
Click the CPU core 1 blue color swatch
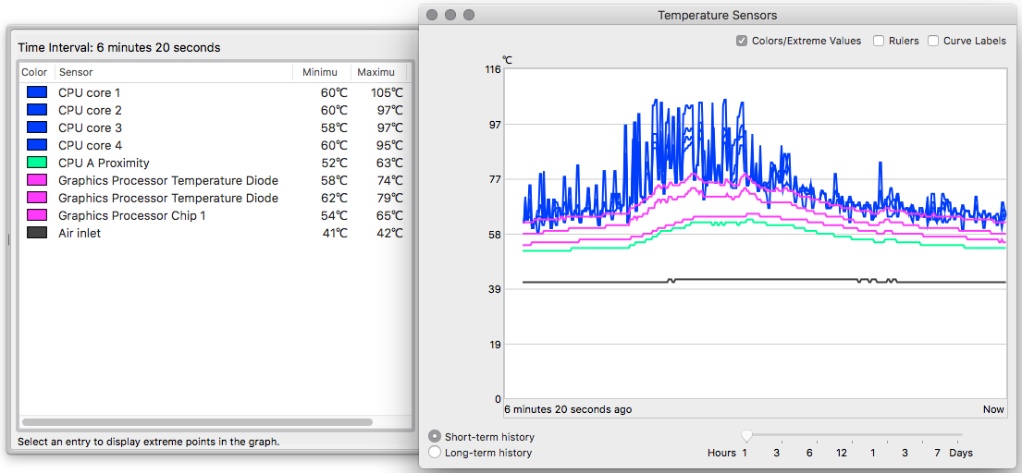(x=36, y=92)
